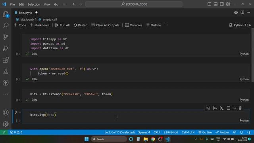
Task: Open the lightning bolt Thunder Client view
Action: [6, 83]
